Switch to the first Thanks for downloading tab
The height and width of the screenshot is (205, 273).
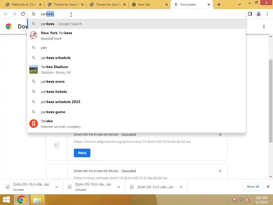(x=66, y=5)
